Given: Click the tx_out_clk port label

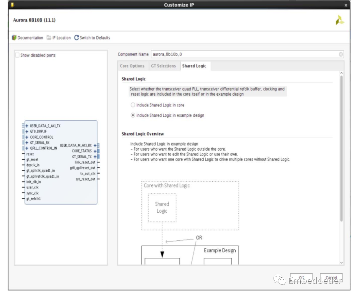Looking at the screenshot, I should pos(88,173).
